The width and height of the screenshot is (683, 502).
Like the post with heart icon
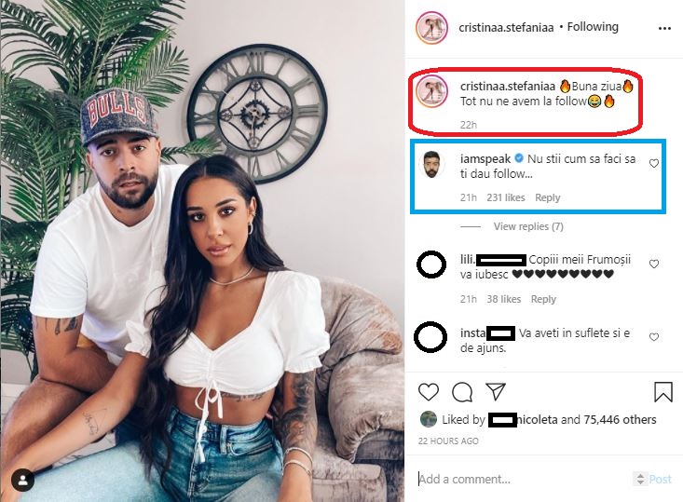429,392
